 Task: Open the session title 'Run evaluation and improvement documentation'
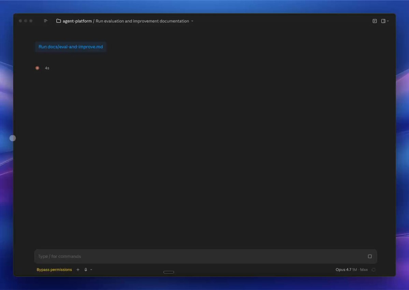tap(142, 21)
